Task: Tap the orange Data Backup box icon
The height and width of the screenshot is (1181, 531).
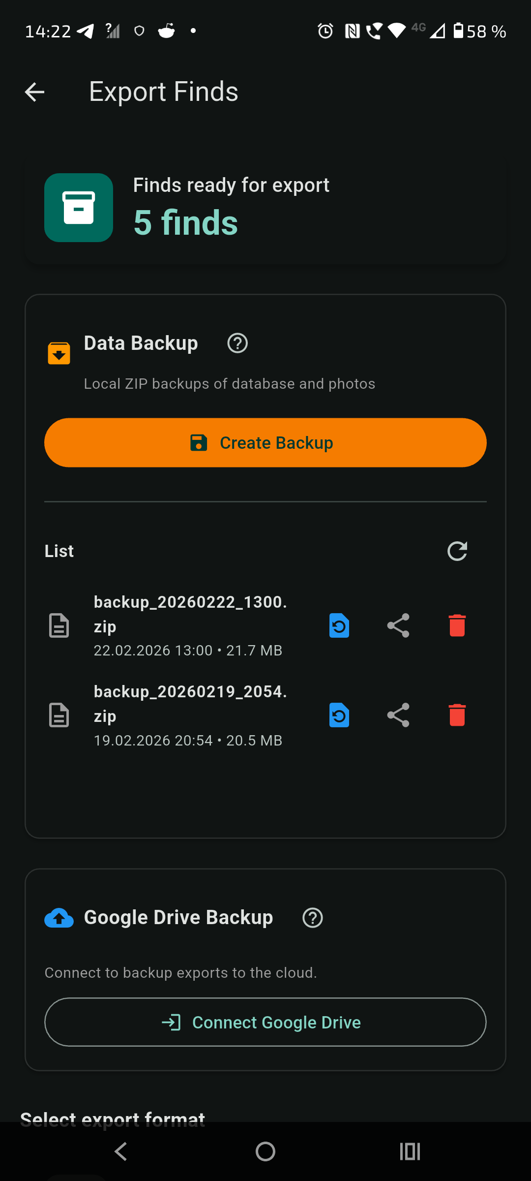Action: (59, 352)
